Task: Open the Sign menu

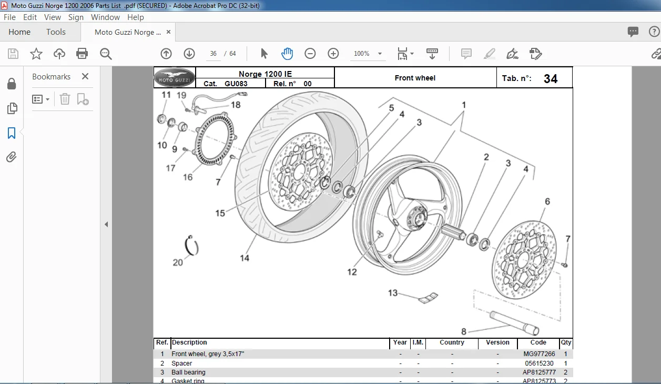Action: tap(76, 17)
